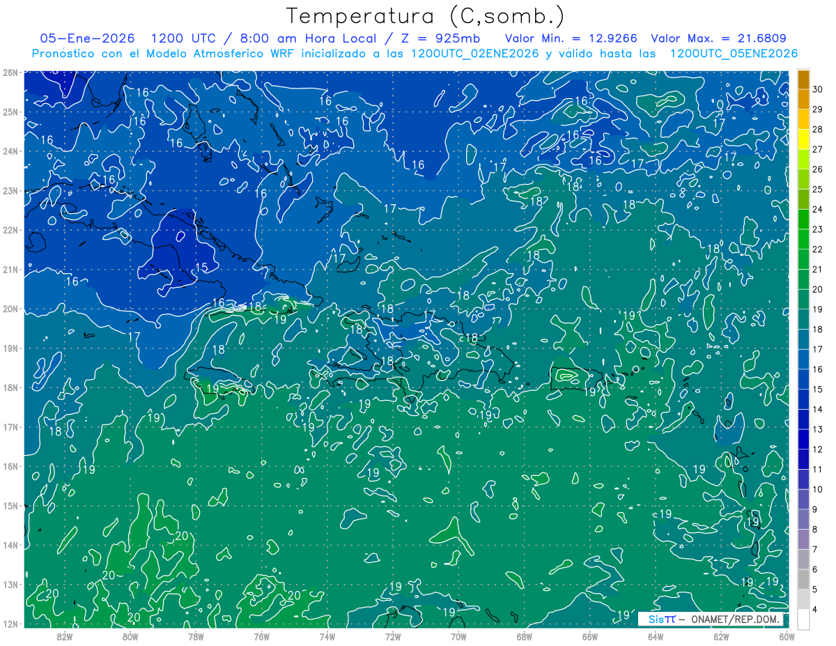Click the "1200UTC_02ENE2026" initialization time
This screenshot has width=836, height=646.
pyautogui.click(x=475, y=54)
